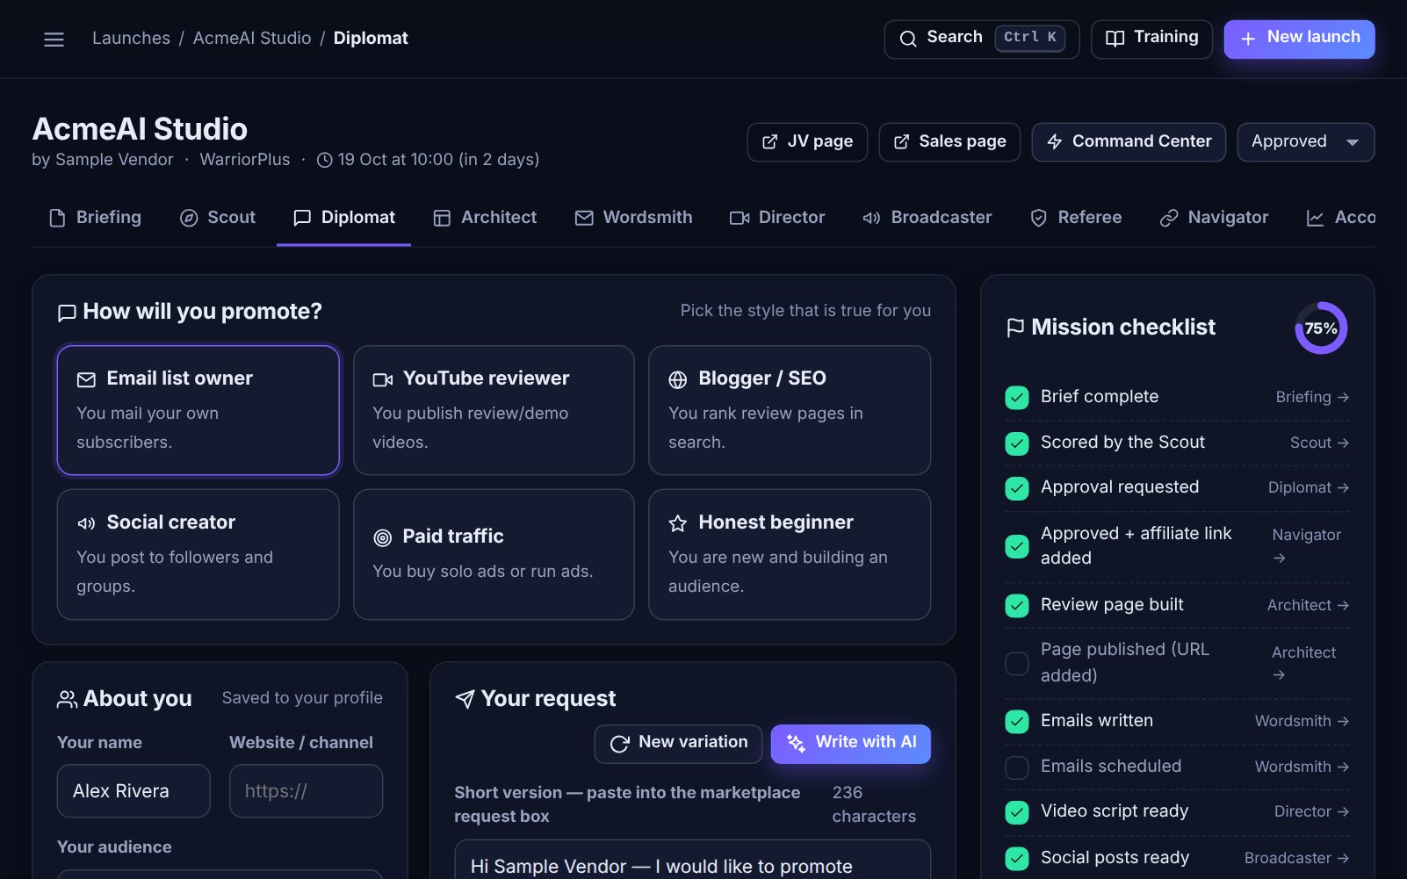The width and height of the screenshot is (1407, 879).
Task: Click the 75% progress ring
Action: pyautogui.click(x=1320, y=328)
